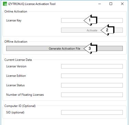Close the License Activation Tool window
The height and width of the screenshot is (125, 129).
[x=122, y=4]
